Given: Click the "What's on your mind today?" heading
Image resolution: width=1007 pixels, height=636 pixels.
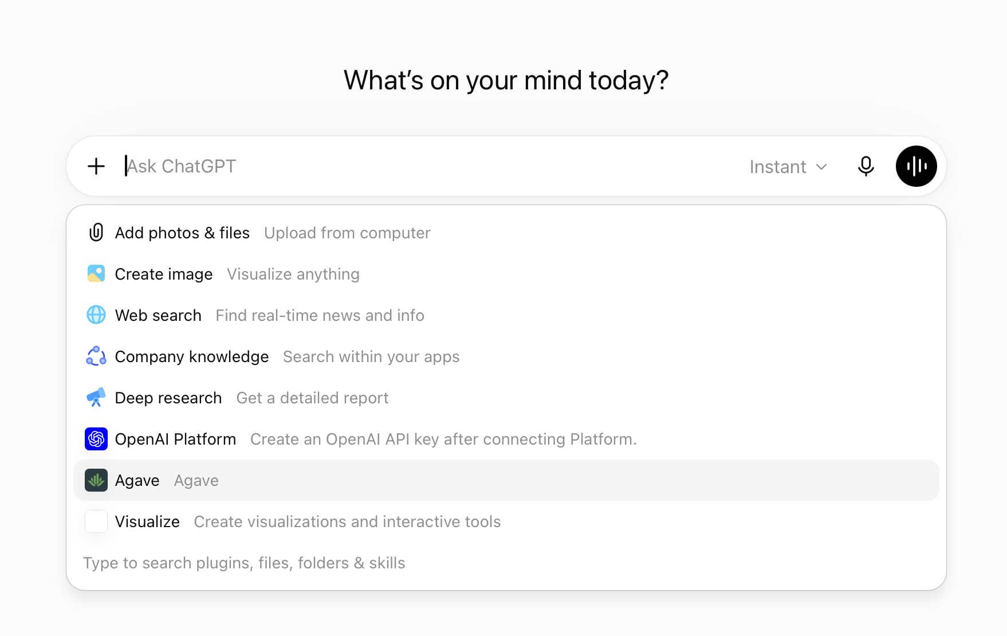Looking at the screenshot, I should (506, 80).
